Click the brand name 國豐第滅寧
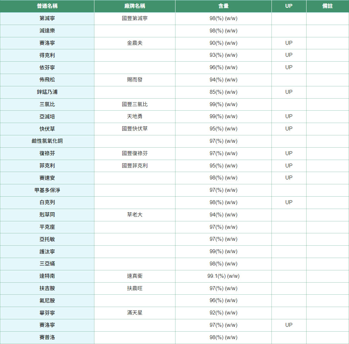The height and width of the screenshot is (344, 349). click(x=135, y=18)
